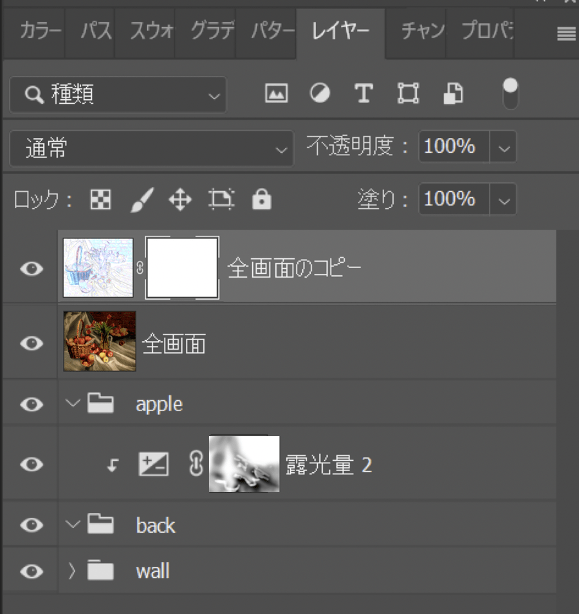Click the link icon on 露光量 2
Viewport: 579px width, 614px height.
[x=196, y=464]
